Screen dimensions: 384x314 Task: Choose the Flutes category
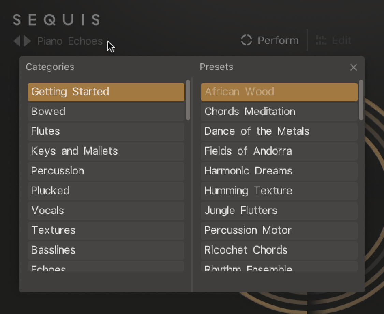pyautogui.click(x=106, y=131)
